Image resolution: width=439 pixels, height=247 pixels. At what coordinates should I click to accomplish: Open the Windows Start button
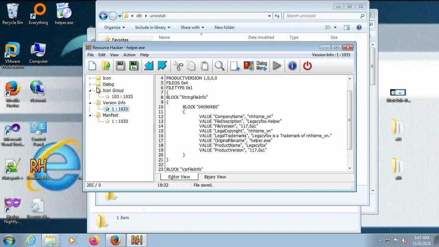[x=9, y=240]
